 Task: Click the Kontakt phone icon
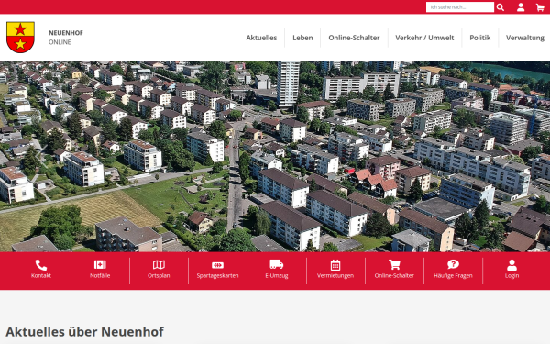(x=41, y=265)
